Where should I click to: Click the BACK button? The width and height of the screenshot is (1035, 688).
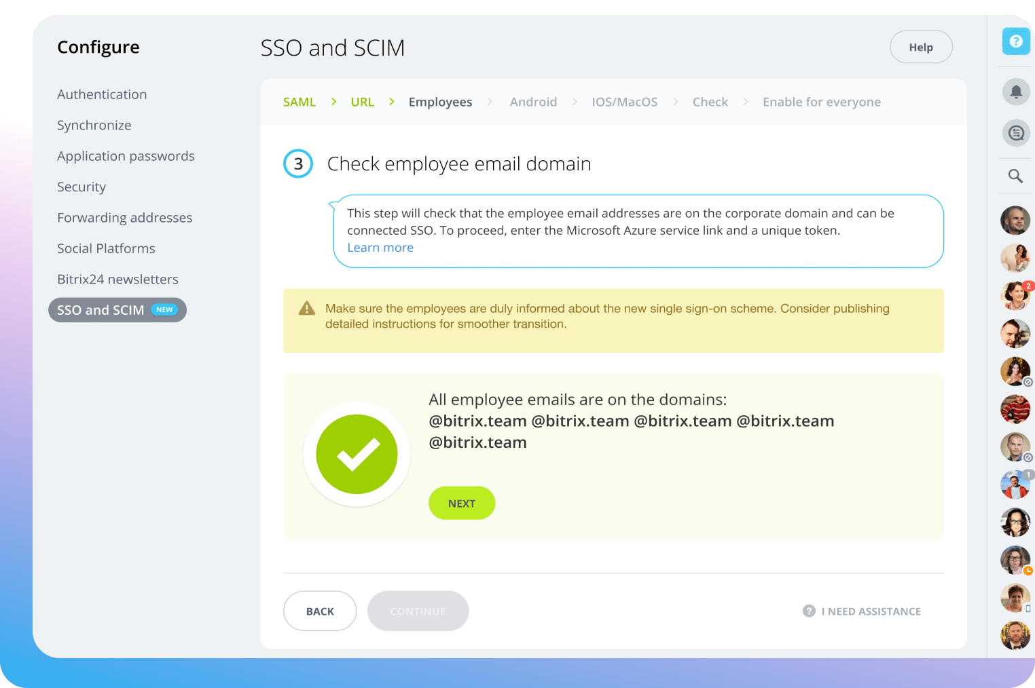click(320, 611)
